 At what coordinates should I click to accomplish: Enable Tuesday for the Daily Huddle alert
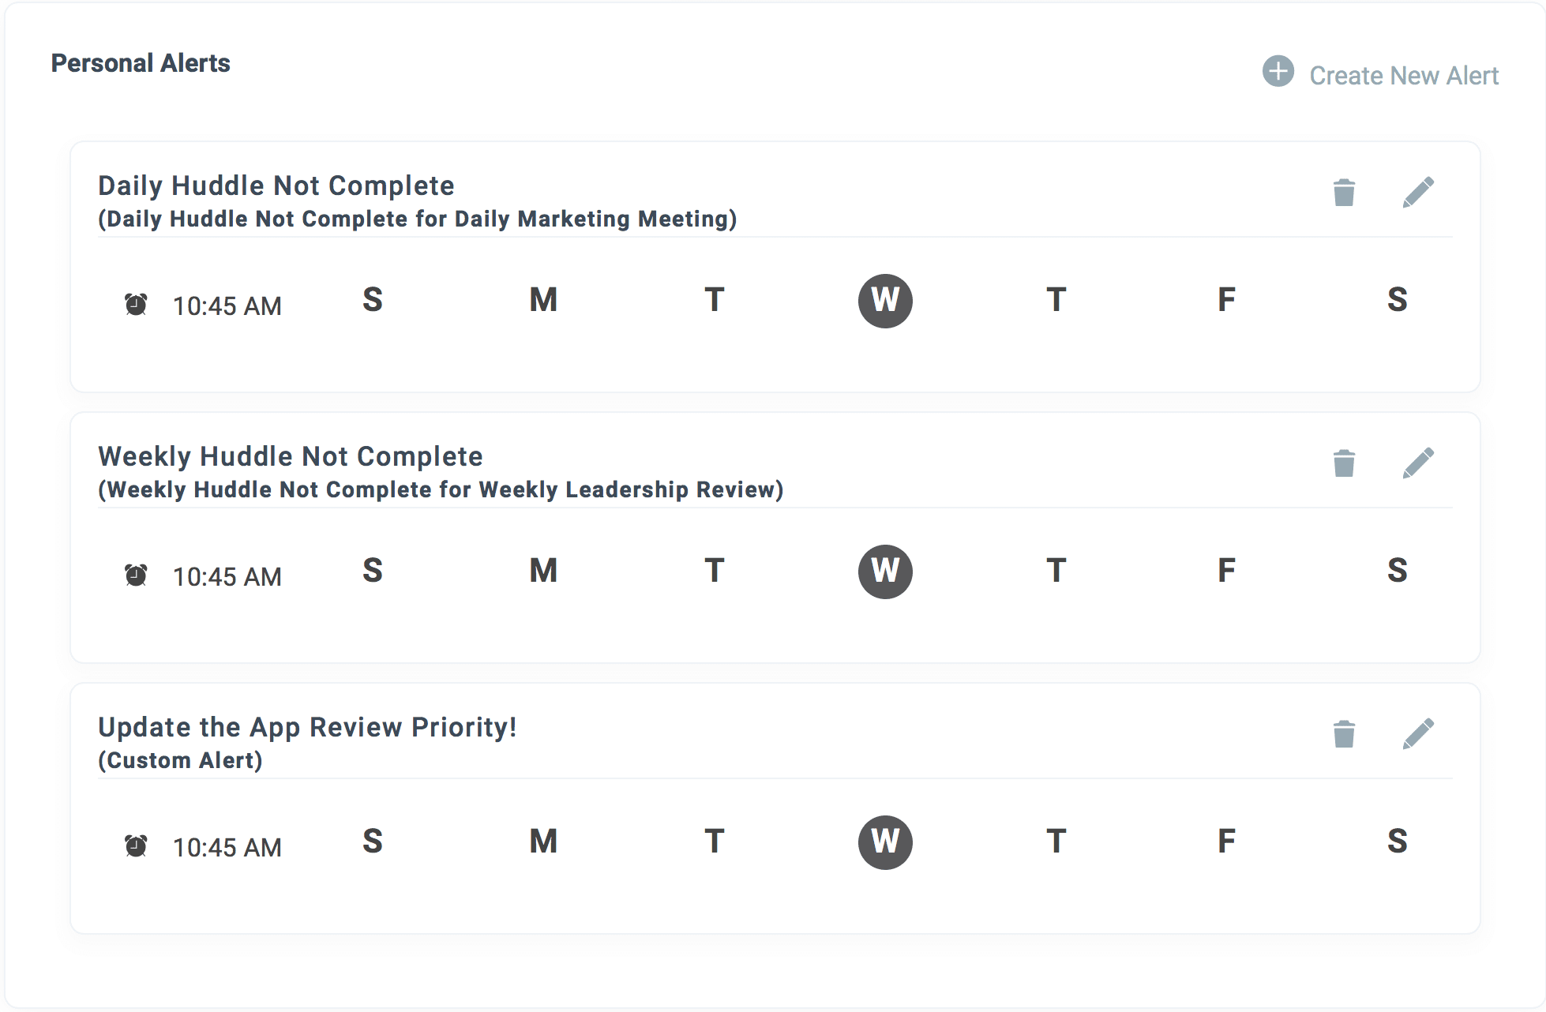[x=715, y=301]
